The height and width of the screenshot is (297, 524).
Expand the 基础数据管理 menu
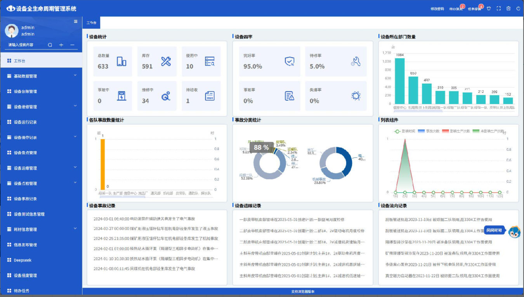click(x=41, y=76)
